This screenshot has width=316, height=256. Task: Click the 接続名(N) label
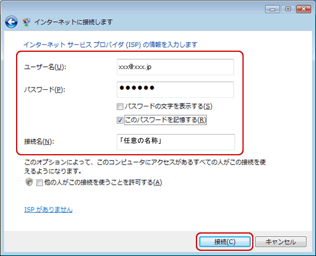click(x=39, y=142)
